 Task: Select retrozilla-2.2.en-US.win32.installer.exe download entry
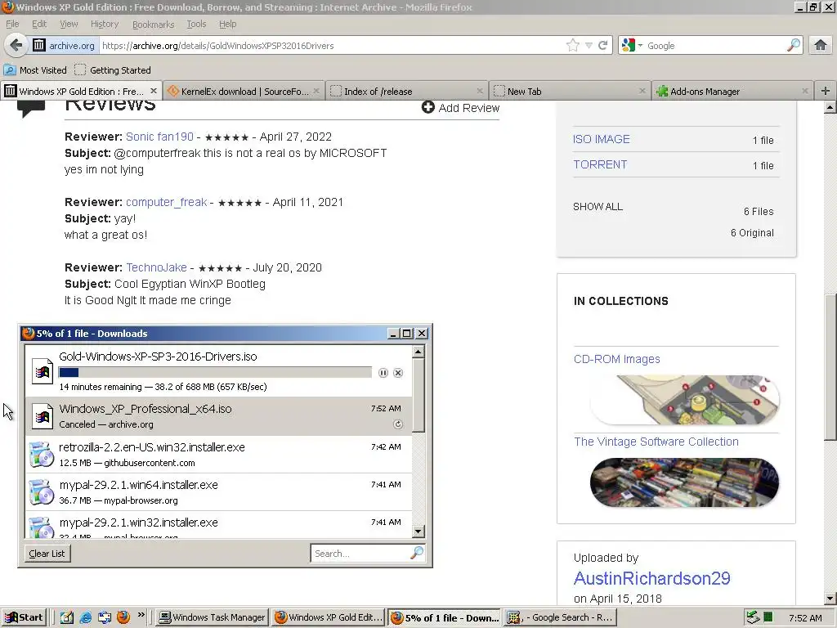[x=218, y=455]
